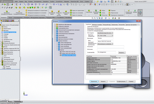This screenshot has width=154, height=104.
Task: Select the Revolved Boss/Base tool (Повернутая бобышка)
Action: coord(19,13)
